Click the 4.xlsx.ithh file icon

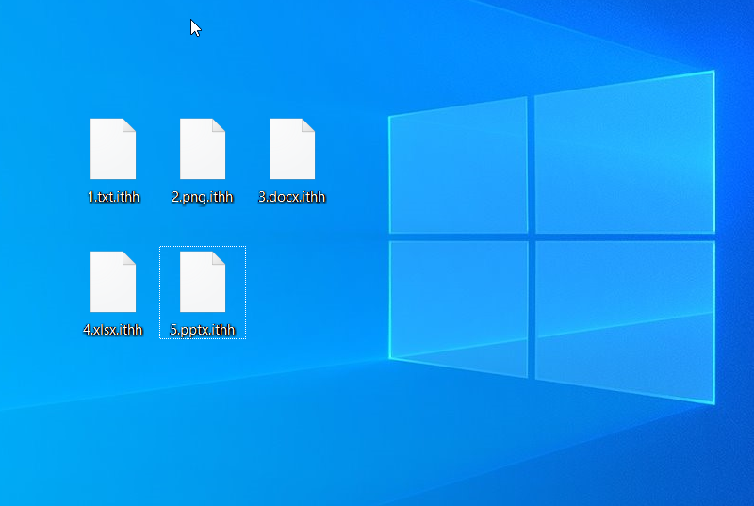[x=113, y=282]
